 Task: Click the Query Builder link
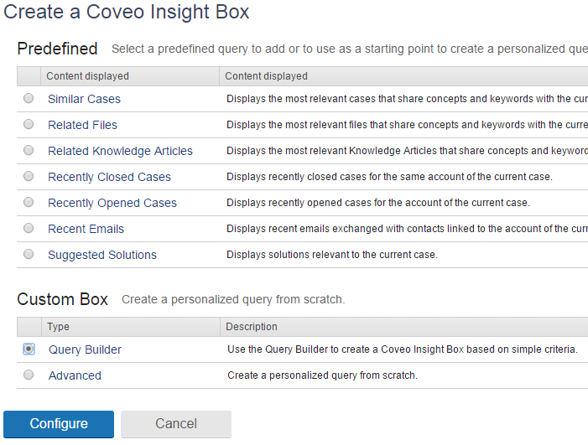coord(85,349)
